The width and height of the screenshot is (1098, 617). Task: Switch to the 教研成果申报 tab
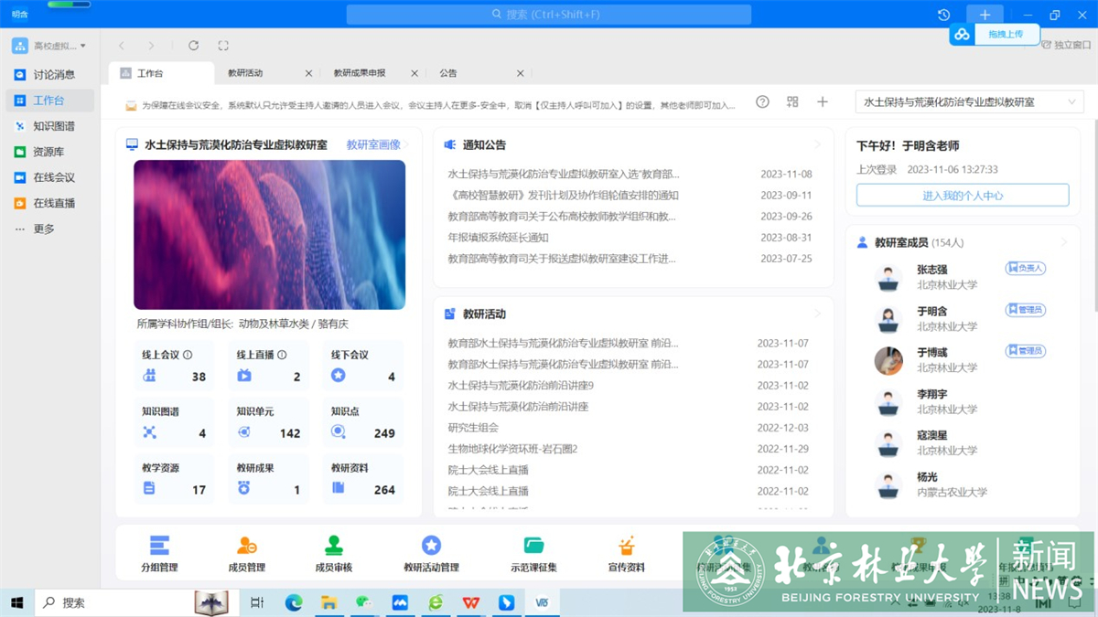click(x=360, y=73)
